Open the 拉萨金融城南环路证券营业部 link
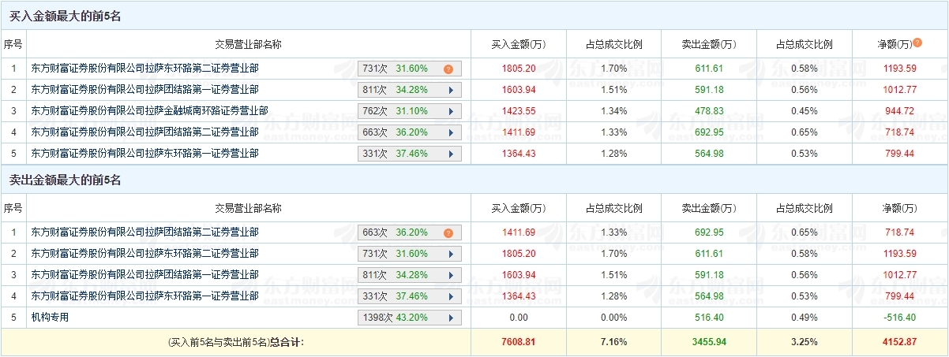The height and width of the screenshot is (357, 949). click(x=149, y=111)
